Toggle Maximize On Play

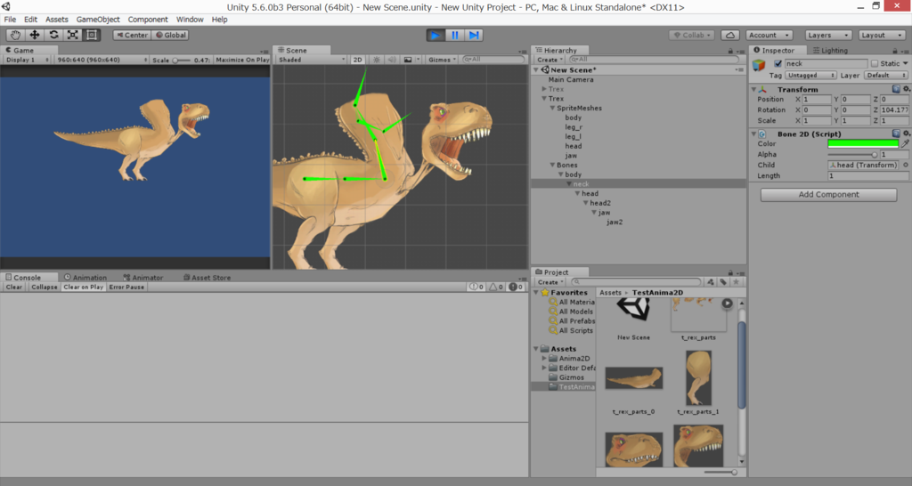tap(242, 60)
